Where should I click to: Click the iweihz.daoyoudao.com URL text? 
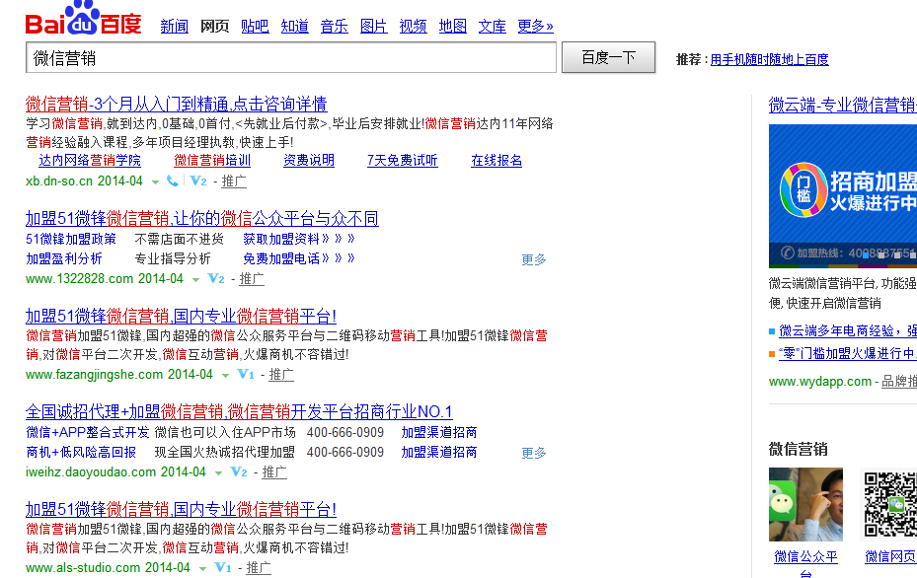point(91,471)
